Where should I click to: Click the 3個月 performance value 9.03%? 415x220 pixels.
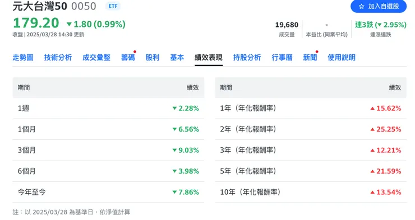coord(186,150)
